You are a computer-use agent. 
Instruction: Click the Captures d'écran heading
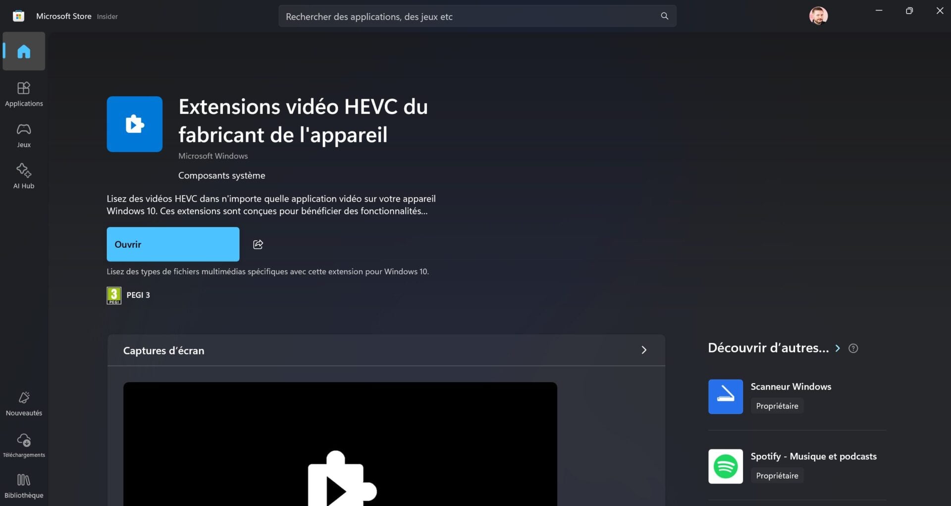tap(163, 350)
